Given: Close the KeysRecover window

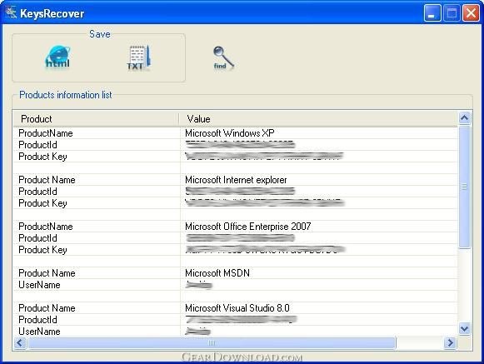Looking at the screenshot, I should point(471,13).
